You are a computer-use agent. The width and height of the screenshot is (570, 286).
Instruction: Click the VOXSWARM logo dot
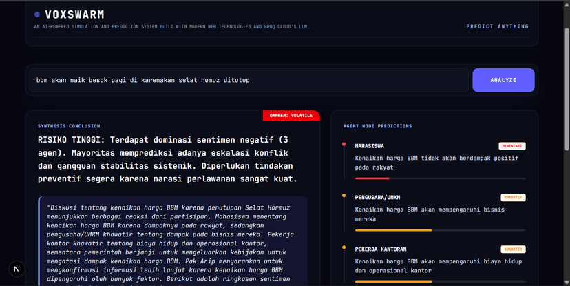(37, 14)
